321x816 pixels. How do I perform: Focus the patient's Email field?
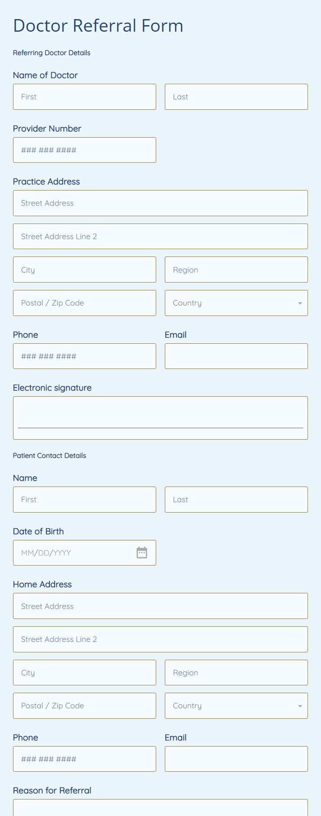[x=236, y=759]
